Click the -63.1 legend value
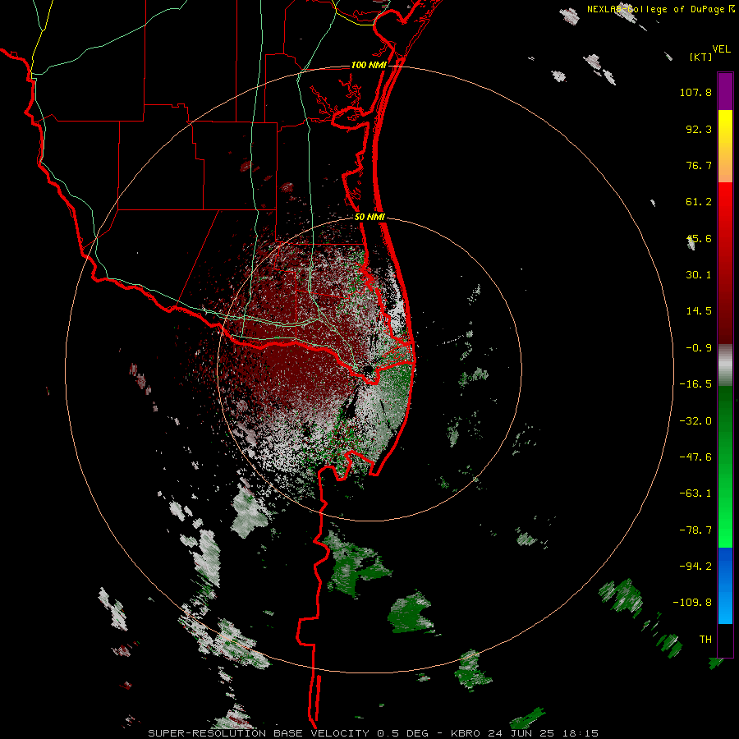 [695, 493]
